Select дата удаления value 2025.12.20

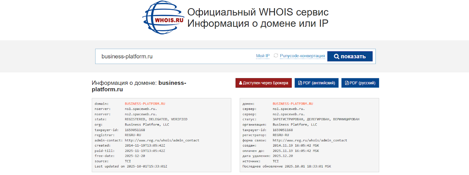click(283, 156)
